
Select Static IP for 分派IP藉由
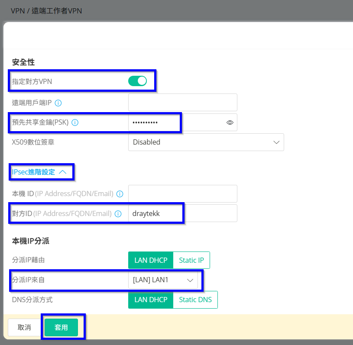pos(191,260)
